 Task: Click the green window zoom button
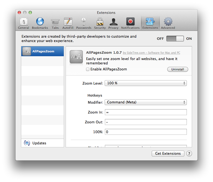tap(30, 13)
